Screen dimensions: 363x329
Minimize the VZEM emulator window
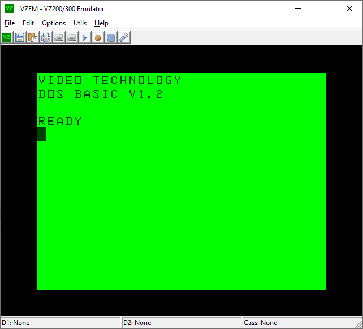click(298, 9)
